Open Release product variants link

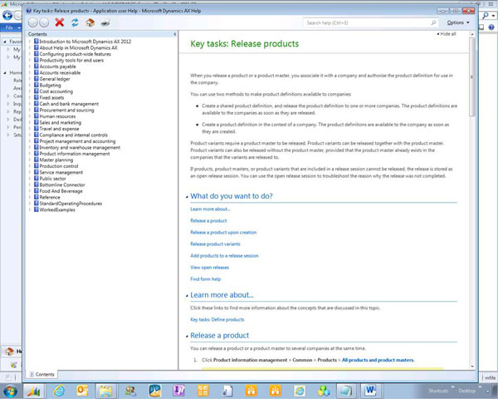click(215, 244)
